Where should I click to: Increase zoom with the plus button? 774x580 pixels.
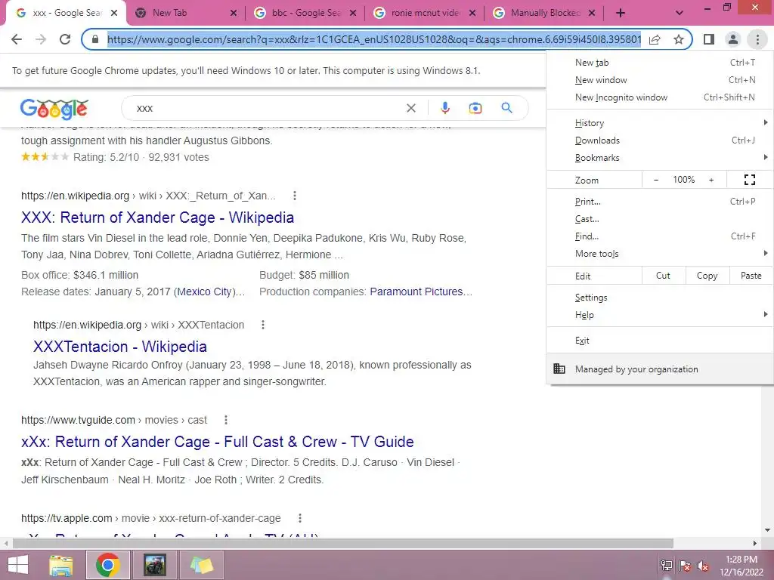tap(711, 180)
